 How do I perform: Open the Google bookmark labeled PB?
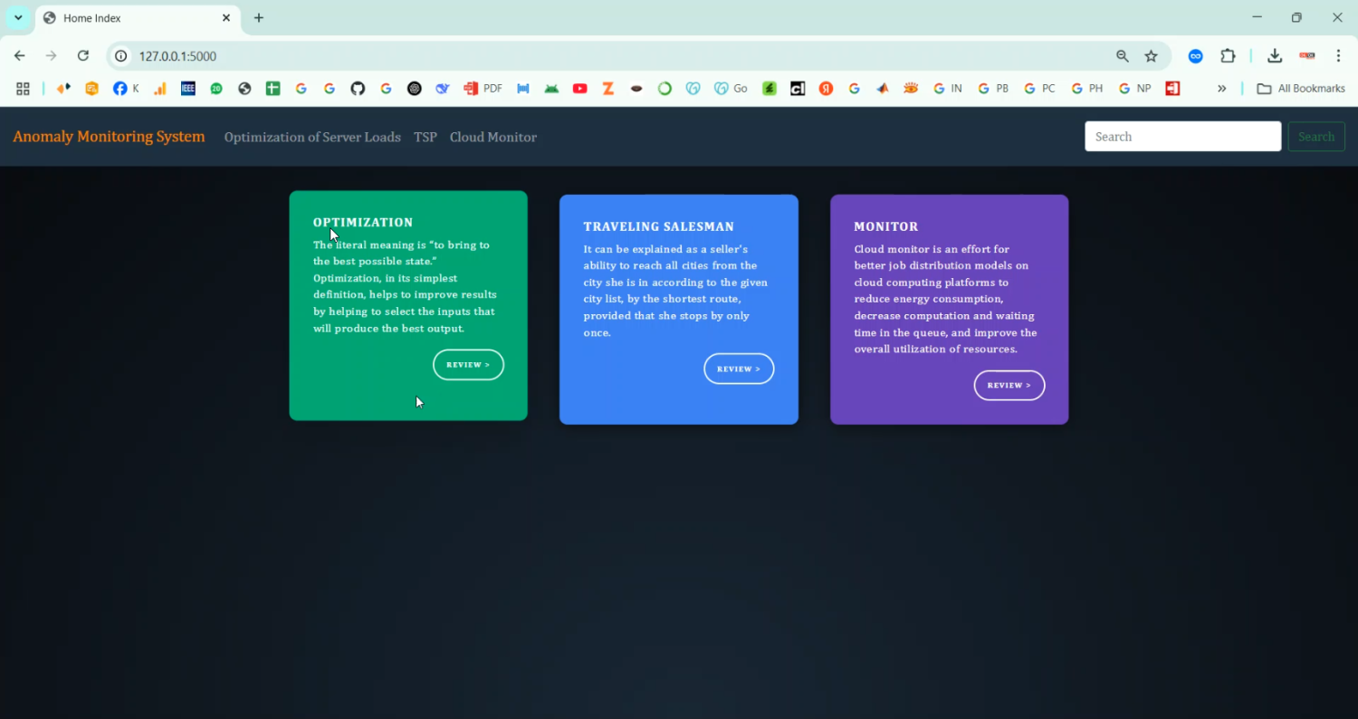point(993,89)
